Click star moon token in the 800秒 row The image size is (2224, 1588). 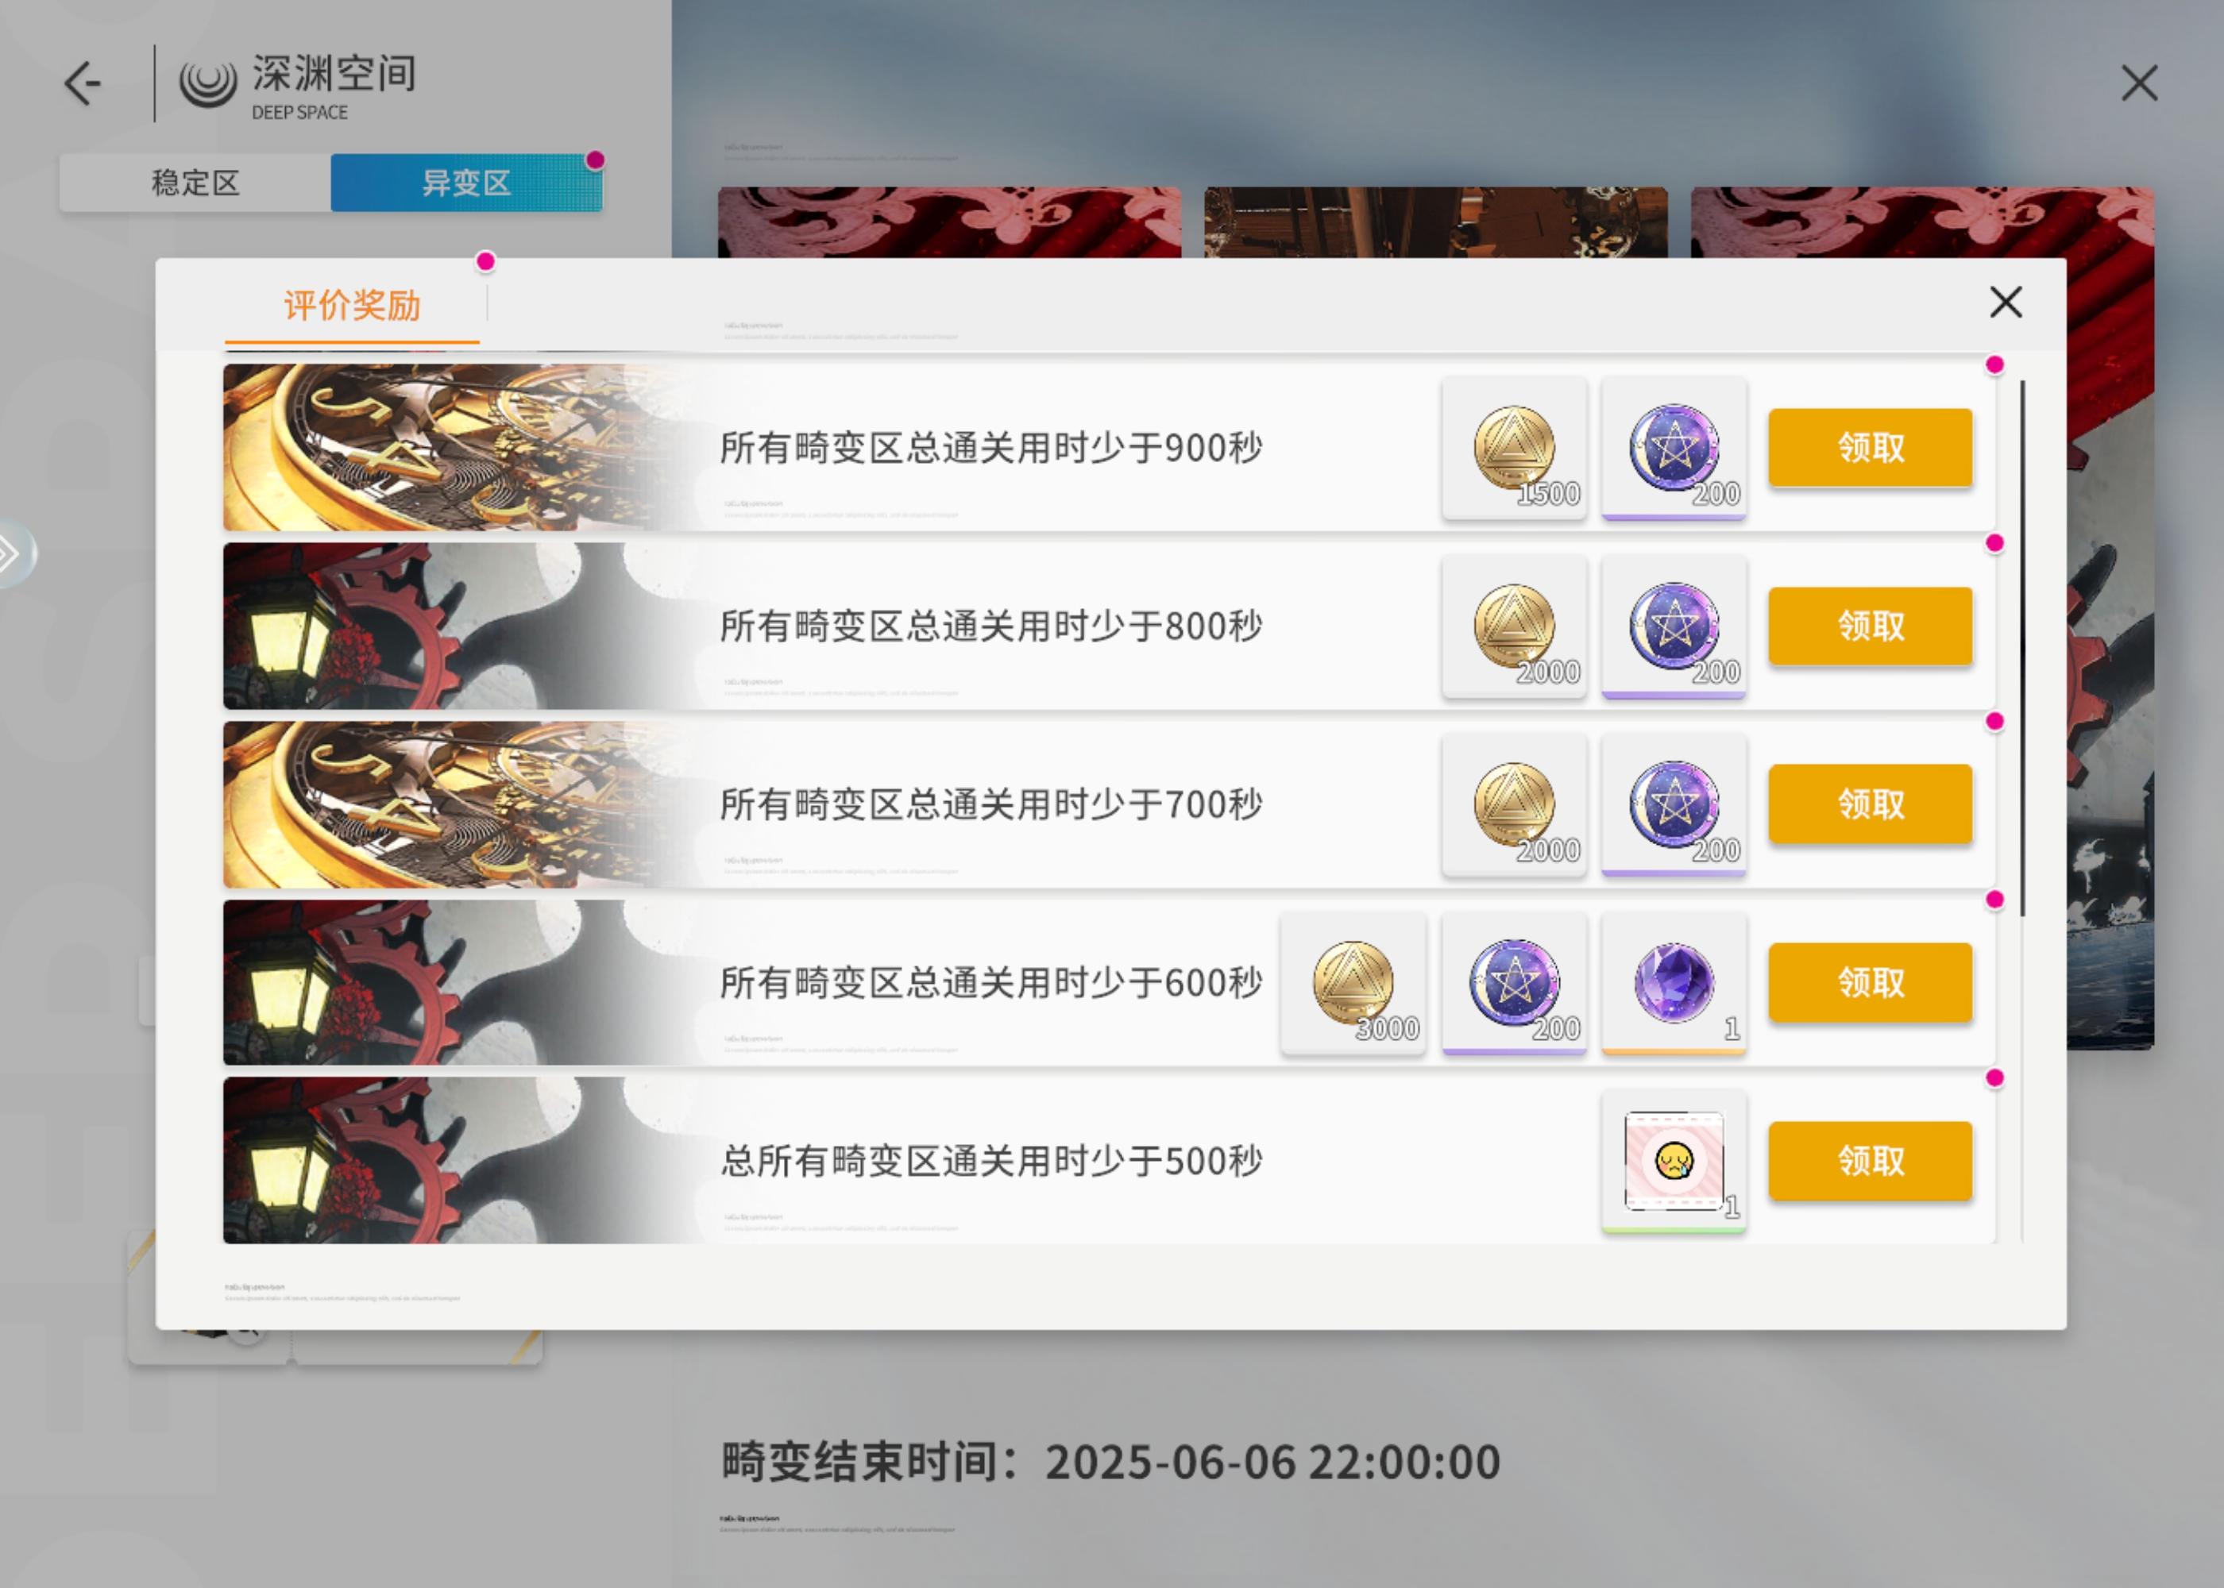1674,626
